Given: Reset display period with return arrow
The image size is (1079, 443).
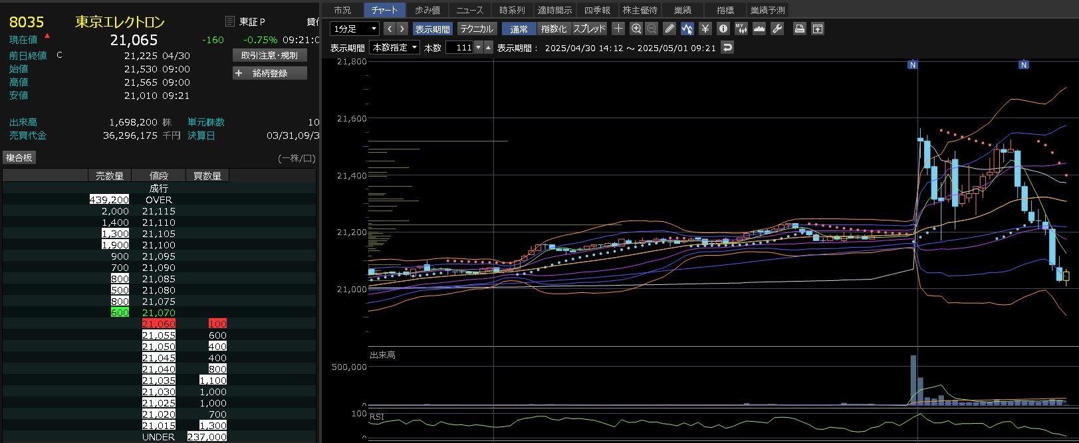Looking at the screenshot, I should [727, 48].
